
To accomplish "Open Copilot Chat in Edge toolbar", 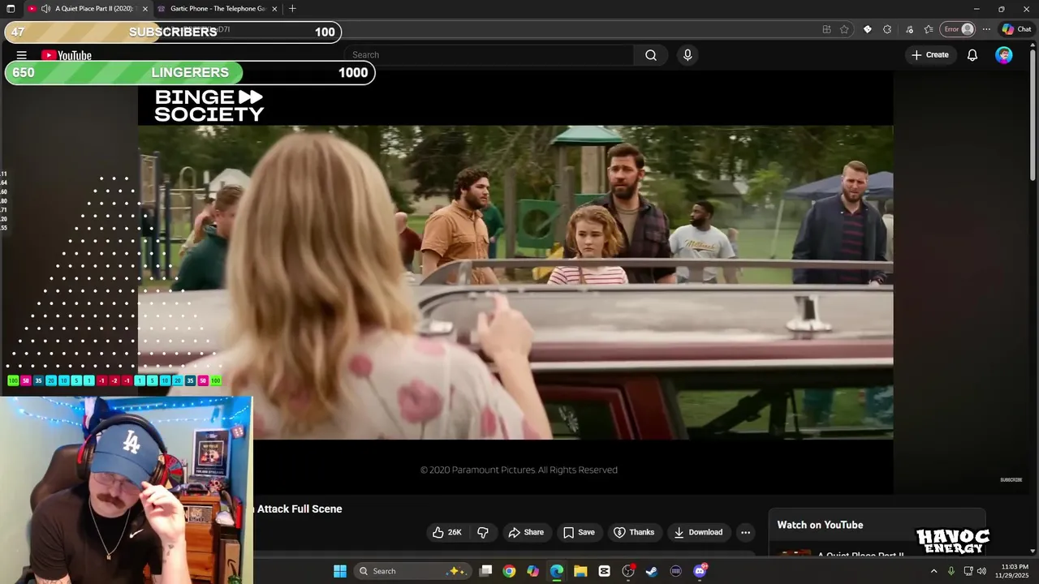I will [x=1016, y=29].
